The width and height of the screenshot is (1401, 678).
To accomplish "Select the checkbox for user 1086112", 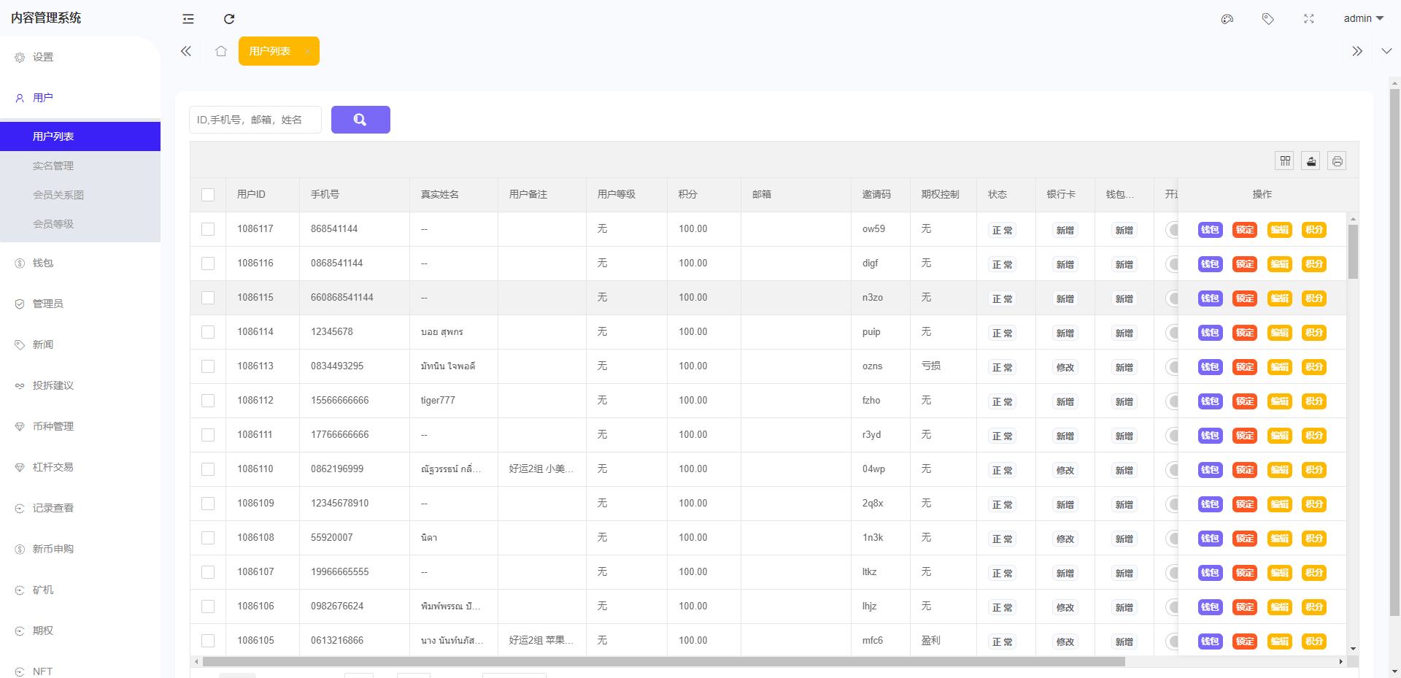I will (x=208, y=401).
